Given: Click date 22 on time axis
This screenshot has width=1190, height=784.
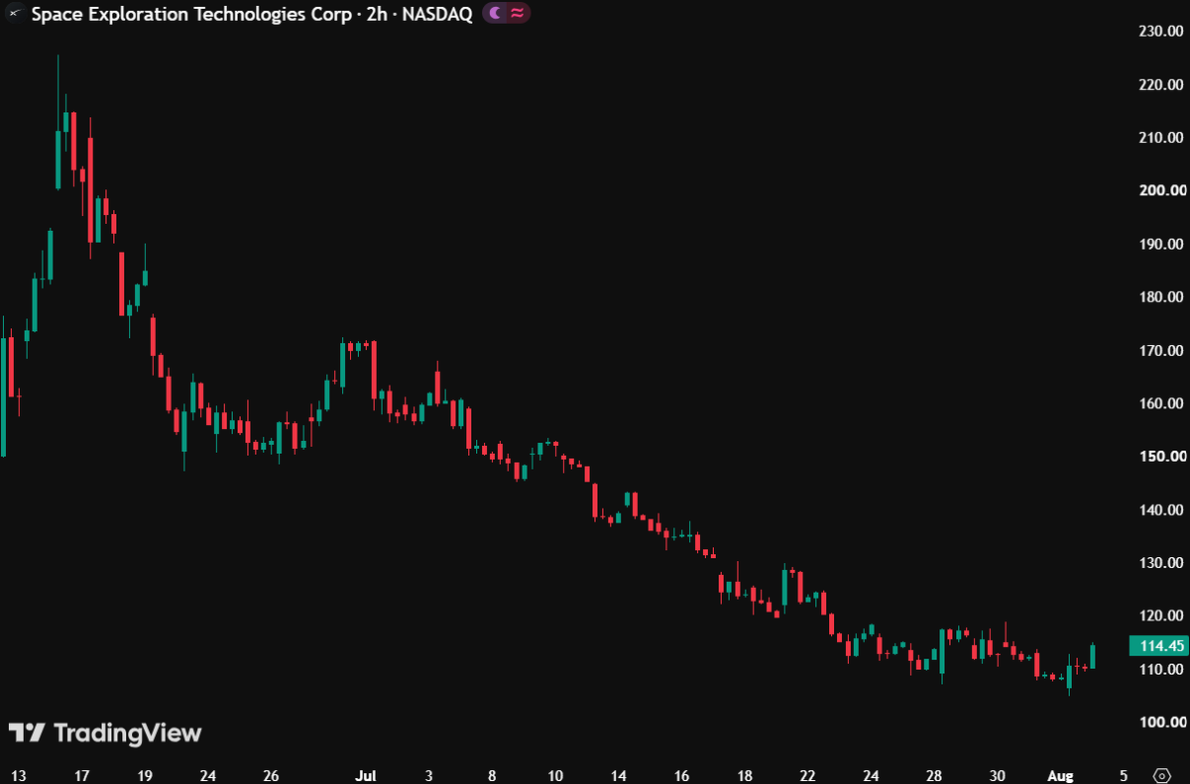Looking at the screenshot, I should click(x=807, y=775).
